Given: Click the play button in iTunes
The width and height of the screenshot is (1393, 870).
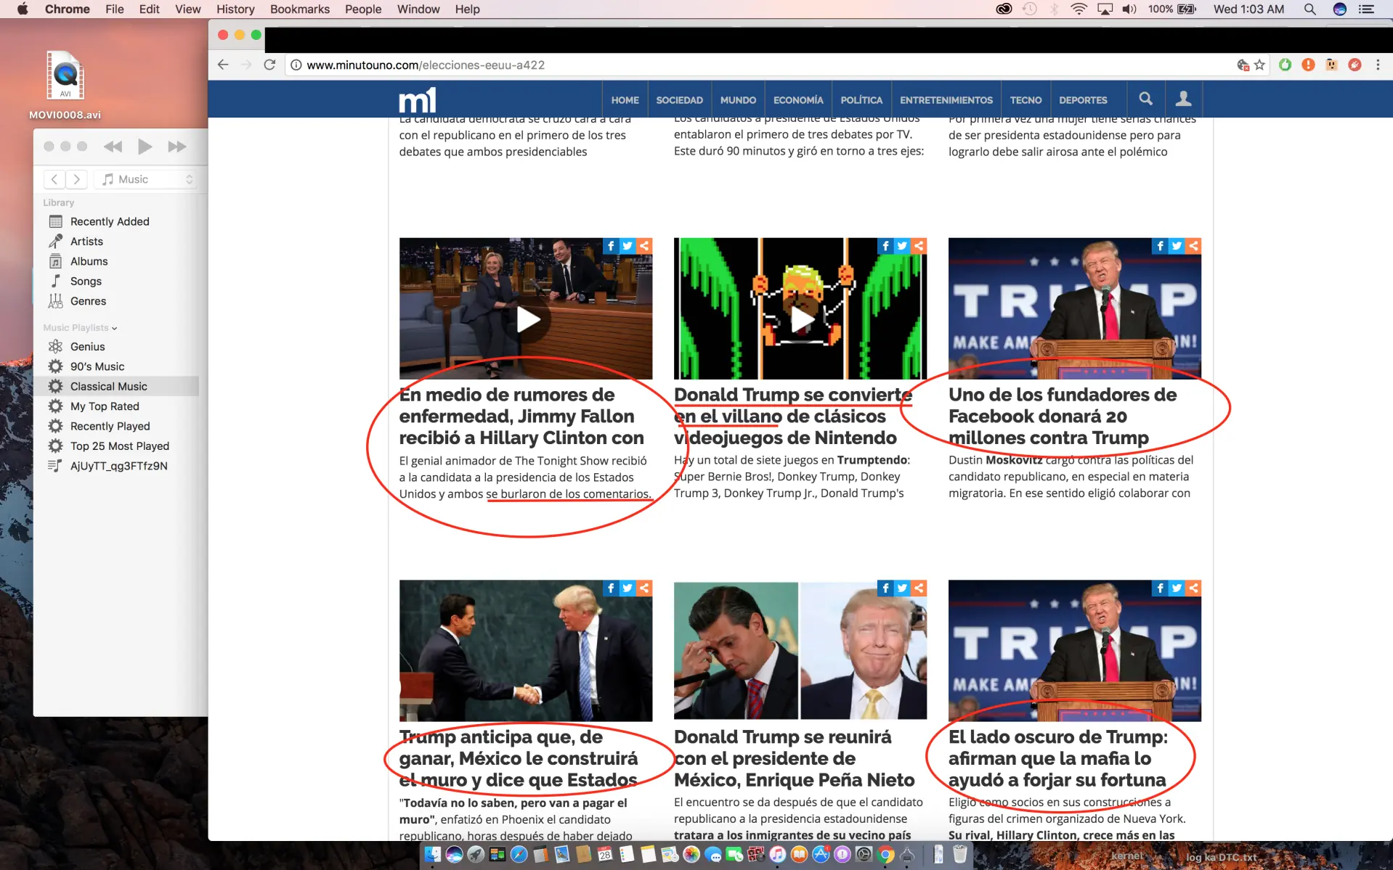Looking at the screenshot, I should (145, 147).
